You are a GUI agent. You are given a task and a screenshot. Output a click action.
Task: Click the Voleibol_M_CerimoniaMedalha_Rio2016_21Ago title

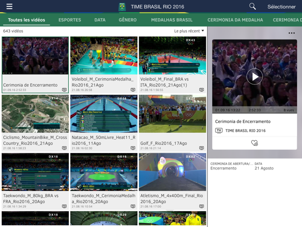pos(102,82)
